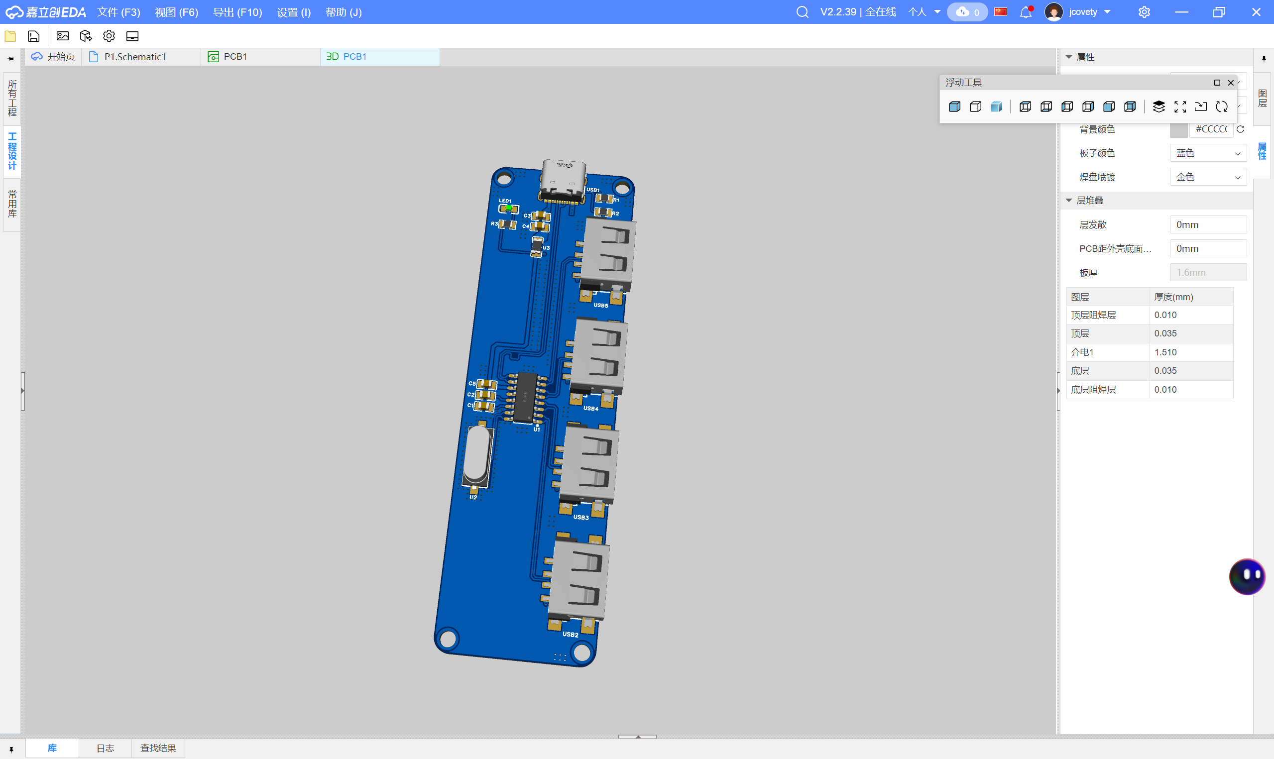The image size is (1274, 759).
Task: Click the 层发散 0mm input field
Action: click(1208, 224)
